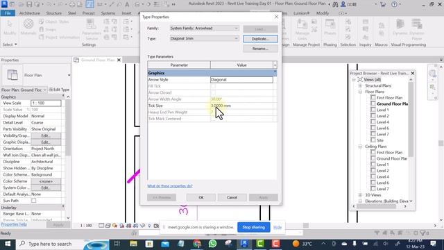Viewport: 444px width, 250px height.
Task: Click the Visibility/Graphics Edit button
Action: pyautogui.click(x=46, y=135)
